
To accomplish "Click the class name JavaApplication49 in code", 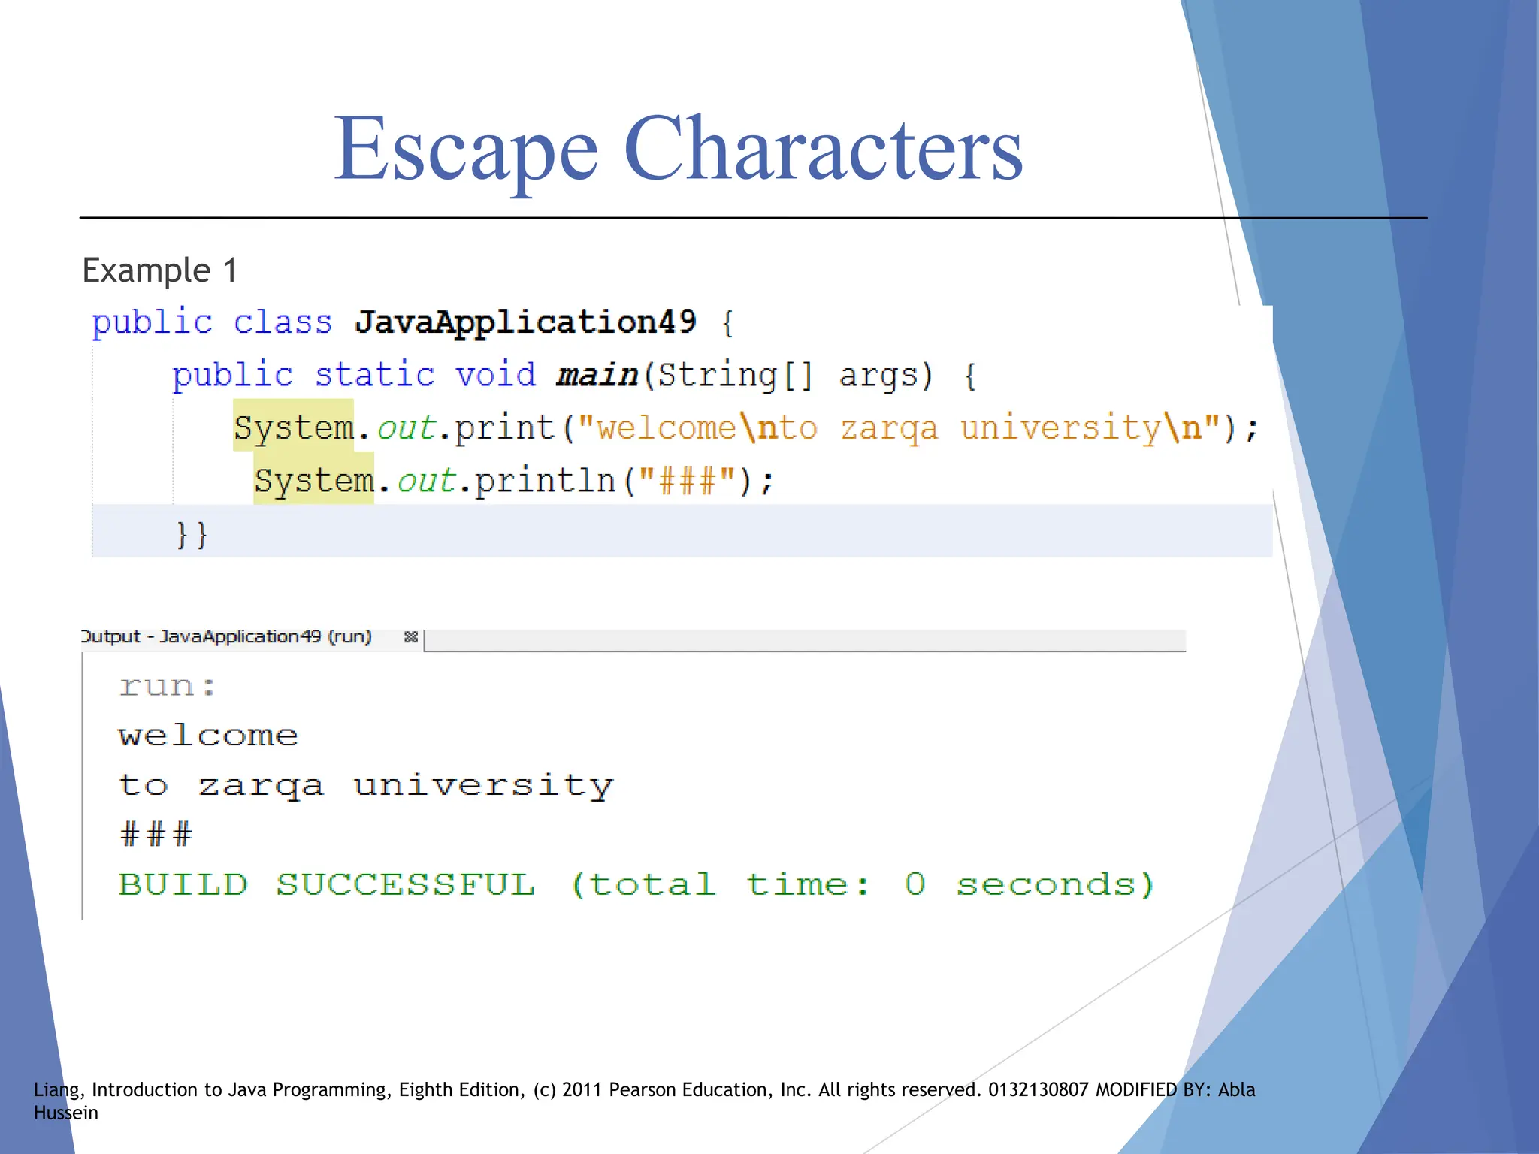I will (525, 322).
